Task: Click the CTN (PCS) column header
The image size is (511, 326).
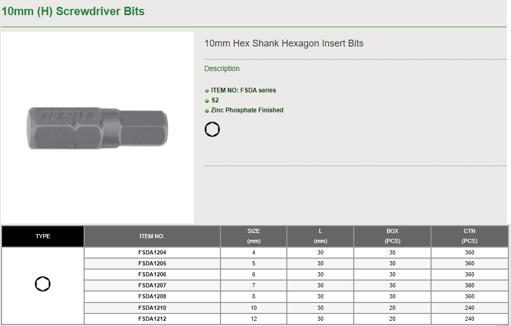Action: point(469,236)
